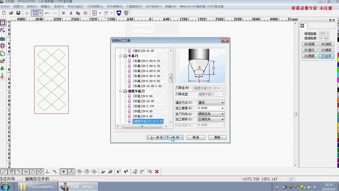Image resolution: width=339 pixels, height=191 pixels.
Task: Click the Undo arrow icon in the top toolbar
Action: [47, 13]
